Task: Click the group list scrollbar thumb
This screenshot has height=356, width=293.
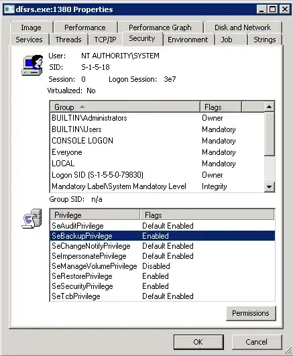Action: pos(269,133)
